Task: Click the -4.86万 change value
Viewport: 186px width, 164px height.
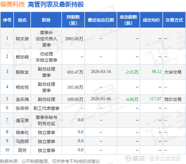Action: coord(132,99)
